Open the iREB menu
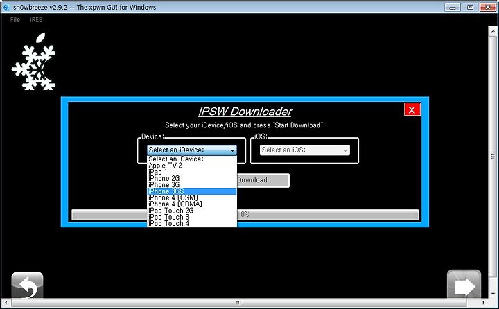 pyautogui.click(x=36, y=19)
